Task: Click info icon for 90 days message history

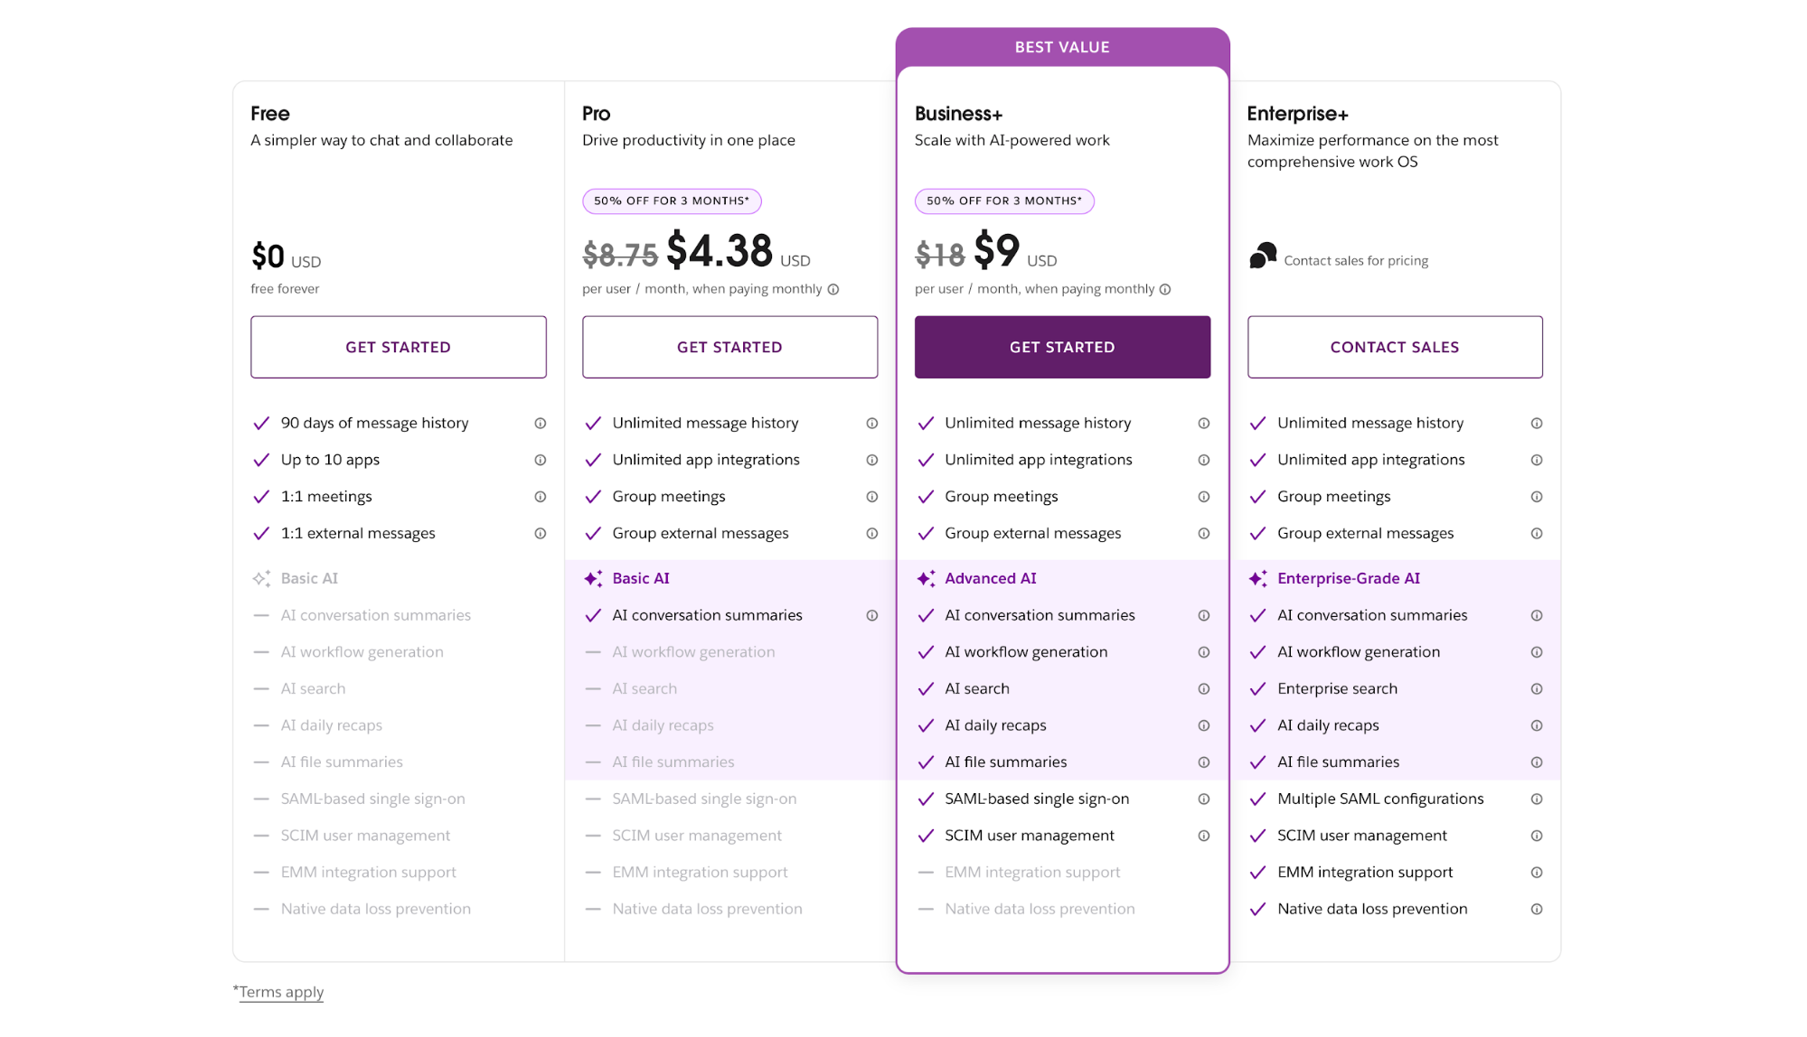Action: [x=540, y=424]
